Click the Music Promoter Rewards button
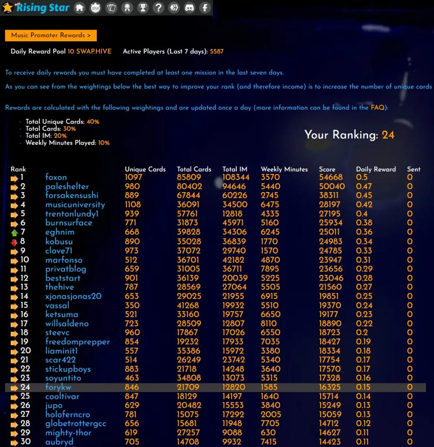Image resolution: width=434 pixels, height=447 pixels. [x=51, y=35]
